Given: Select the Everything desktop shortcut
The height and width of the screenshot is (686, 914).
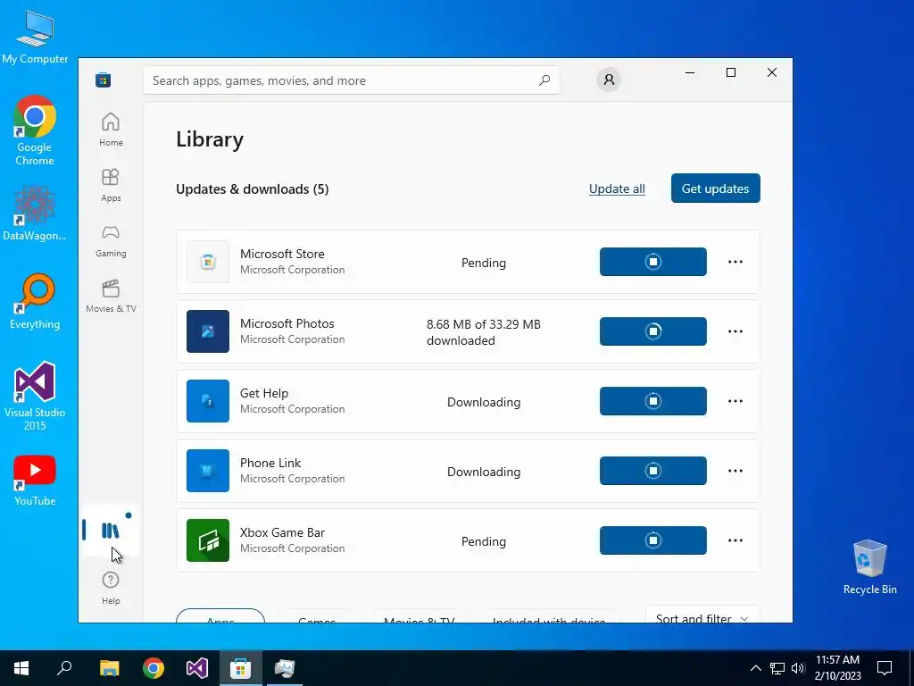Looking at the screenshot, I should point(35,302).
